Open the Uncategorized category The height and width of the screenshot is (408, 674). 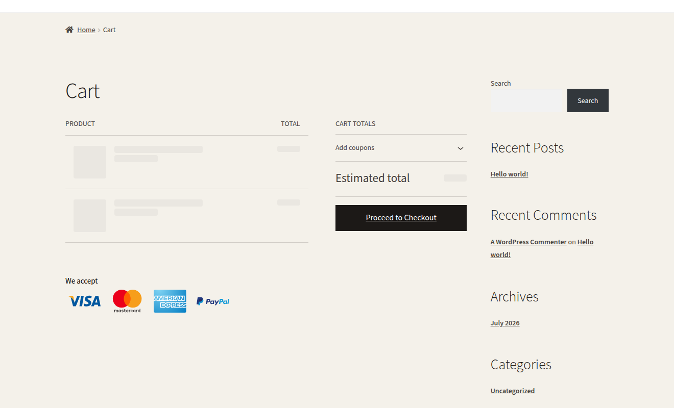click(513, 391)
